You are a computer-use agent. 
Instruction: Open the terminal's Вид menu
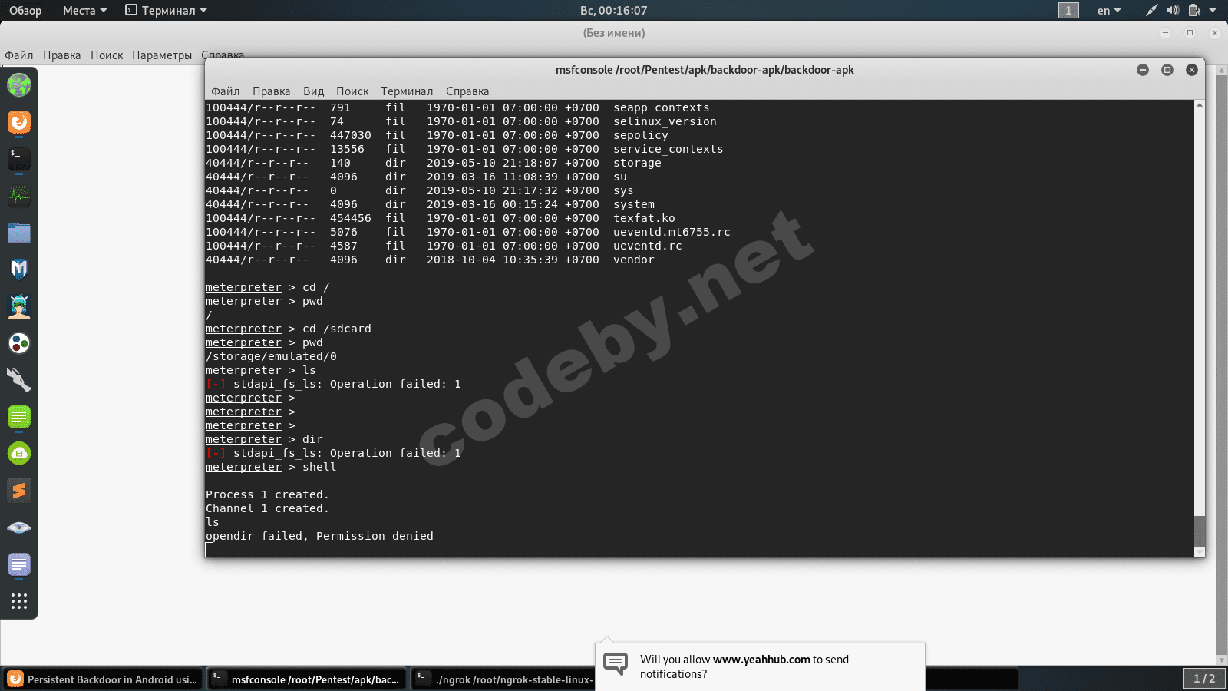click(314, 91)
